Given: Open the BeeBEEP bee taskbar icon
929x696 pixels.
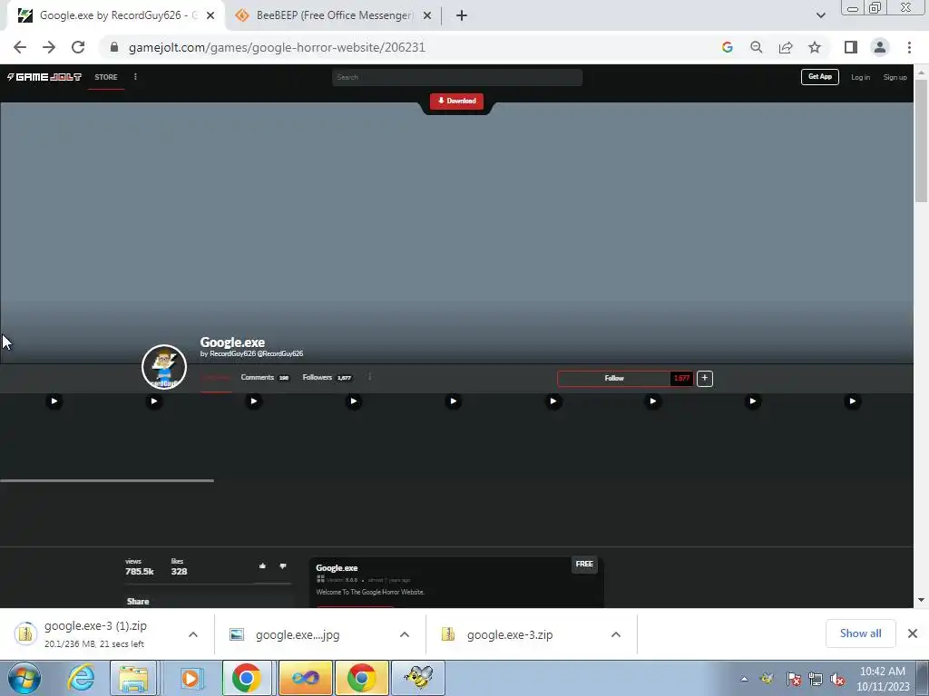Looking at the screenshot, I should pos(418,678).
